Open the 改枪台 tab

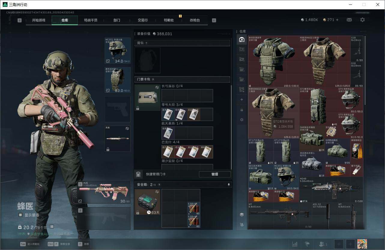[x=195, y=20]
